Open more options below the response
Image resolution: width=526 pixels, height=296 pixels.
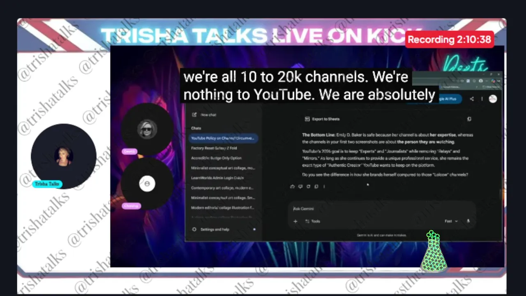324,187
